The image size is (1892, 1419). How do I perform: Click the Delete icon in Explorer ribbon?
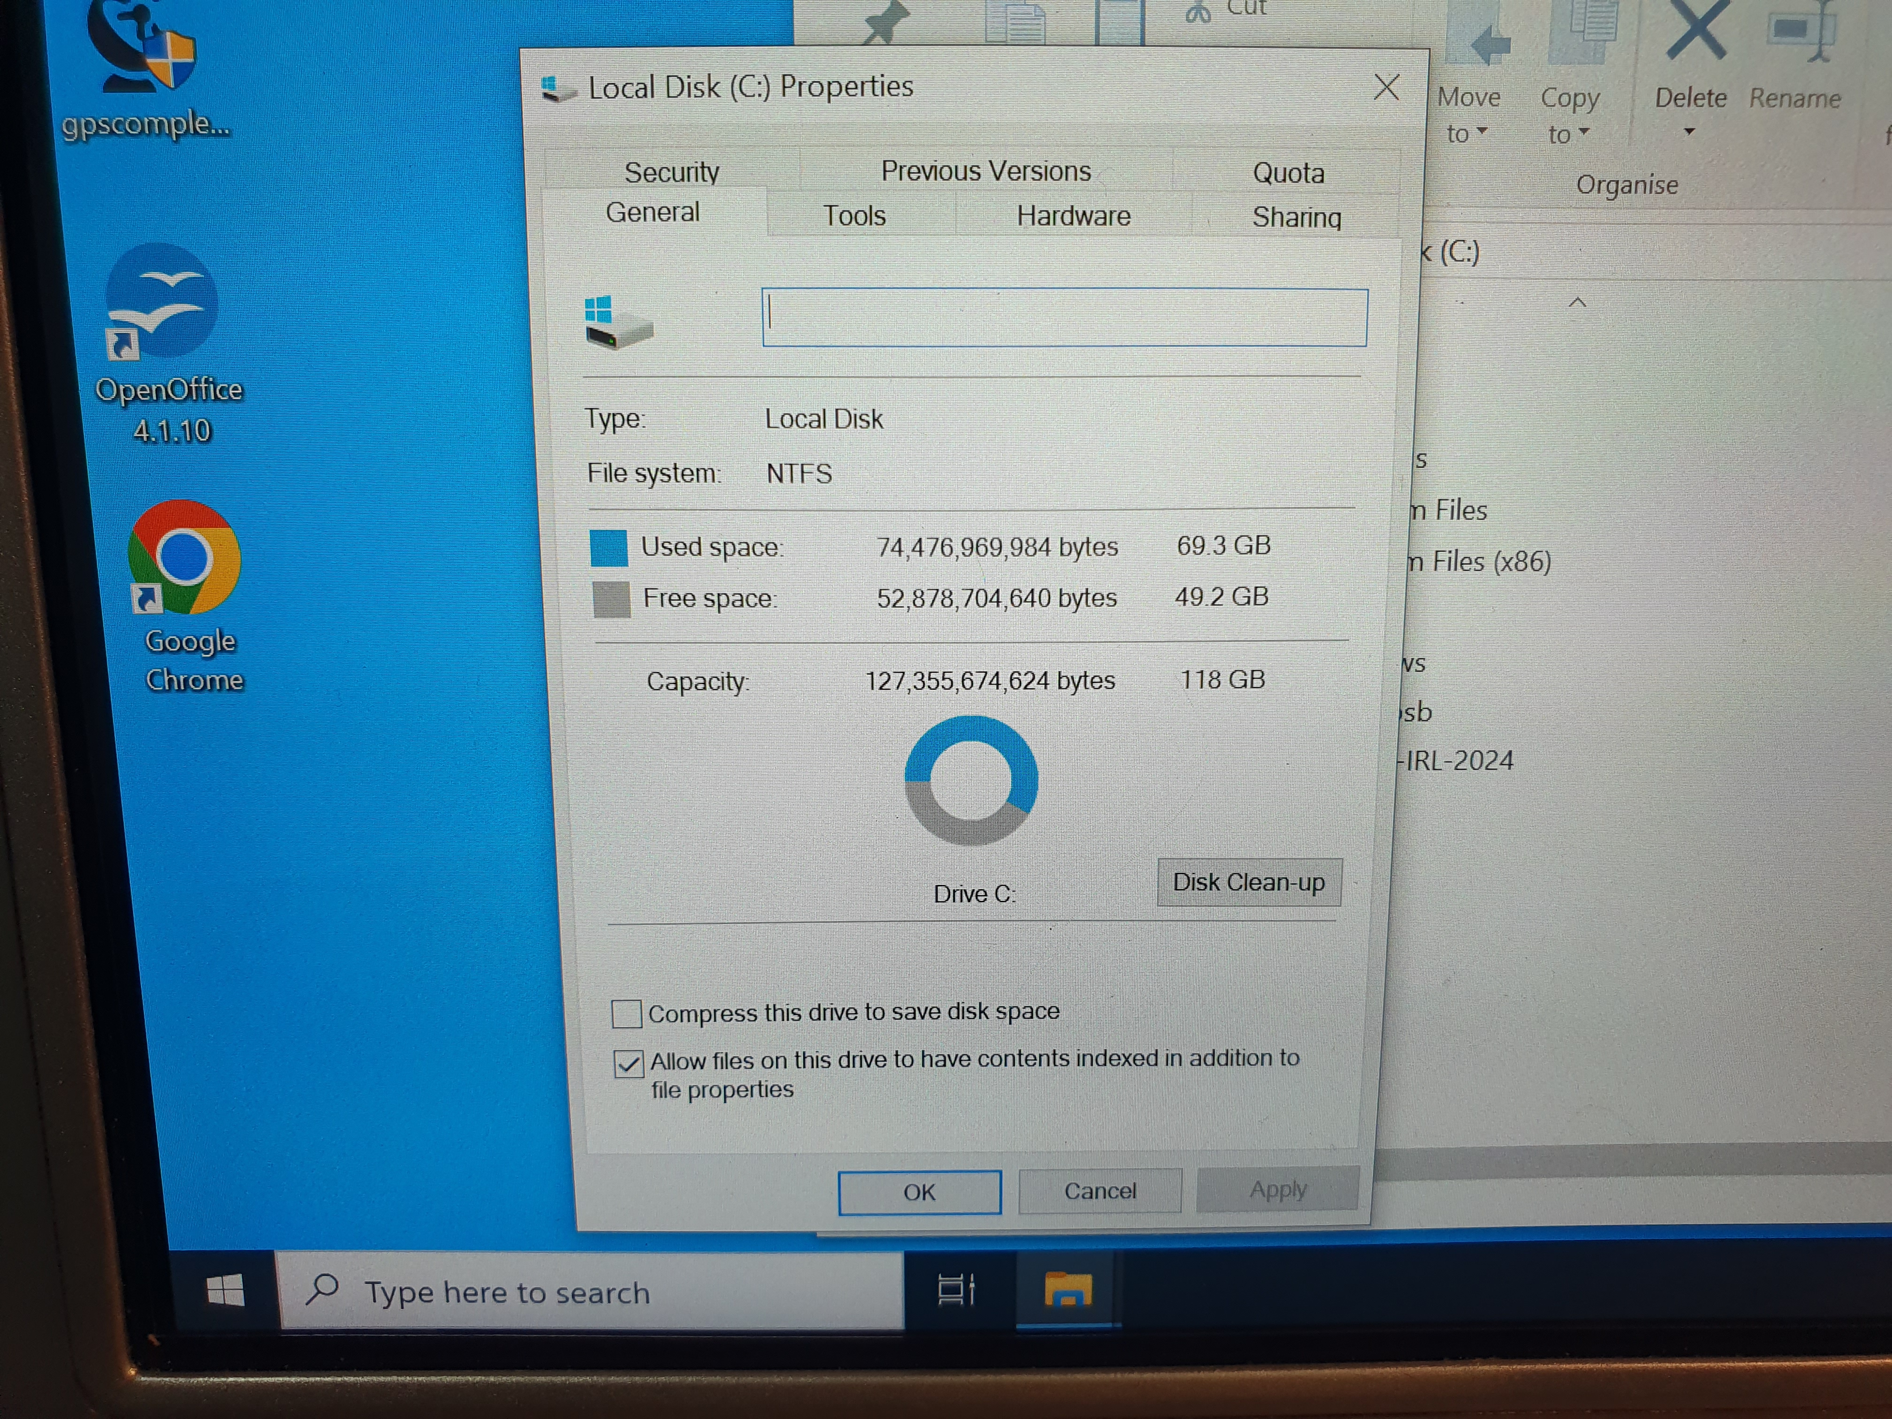1697,31
